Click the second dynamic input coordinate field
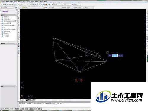The width and height of the screenshot is (148, 111). [120, 55]
